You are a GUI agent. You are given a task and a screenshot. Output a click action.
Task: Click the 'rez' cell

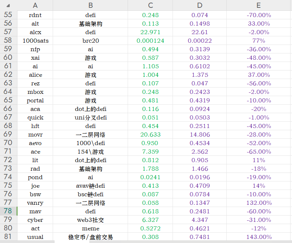tap(35, 83)
